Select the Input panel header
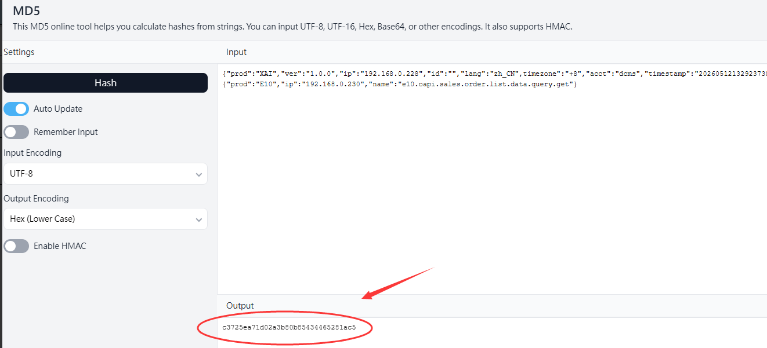This screenshot has height=348, width=767. tap(236, 52)
